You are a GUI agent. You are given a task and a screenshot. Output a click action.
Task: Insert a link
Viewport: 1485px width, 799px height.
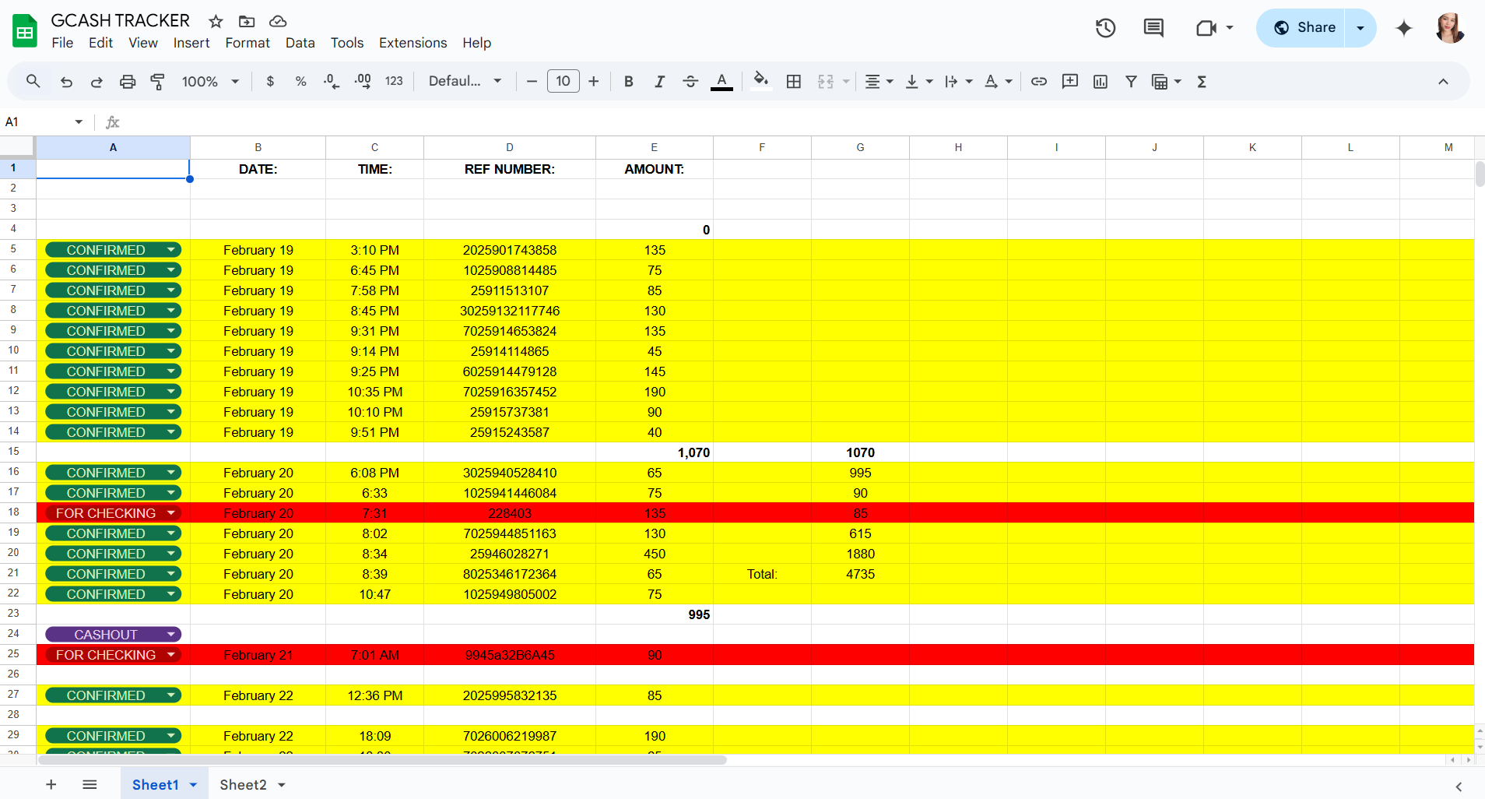pos(1039,81)
